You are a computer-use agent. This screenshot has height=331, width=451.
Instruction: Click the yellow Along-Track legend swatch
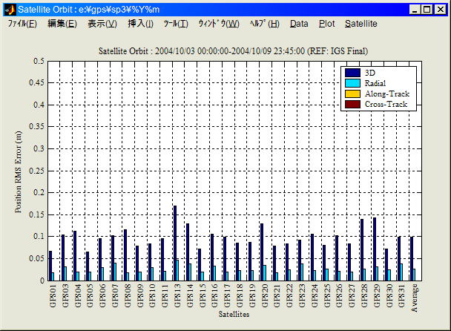(352, 94)
